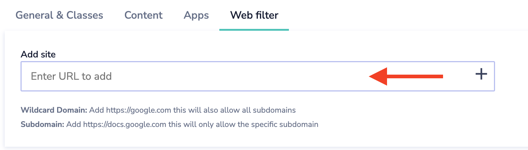Viewport: 528px width, 150px height.
Task: Click the bold "Subdomain:" text
Action: tap(42, 124)
